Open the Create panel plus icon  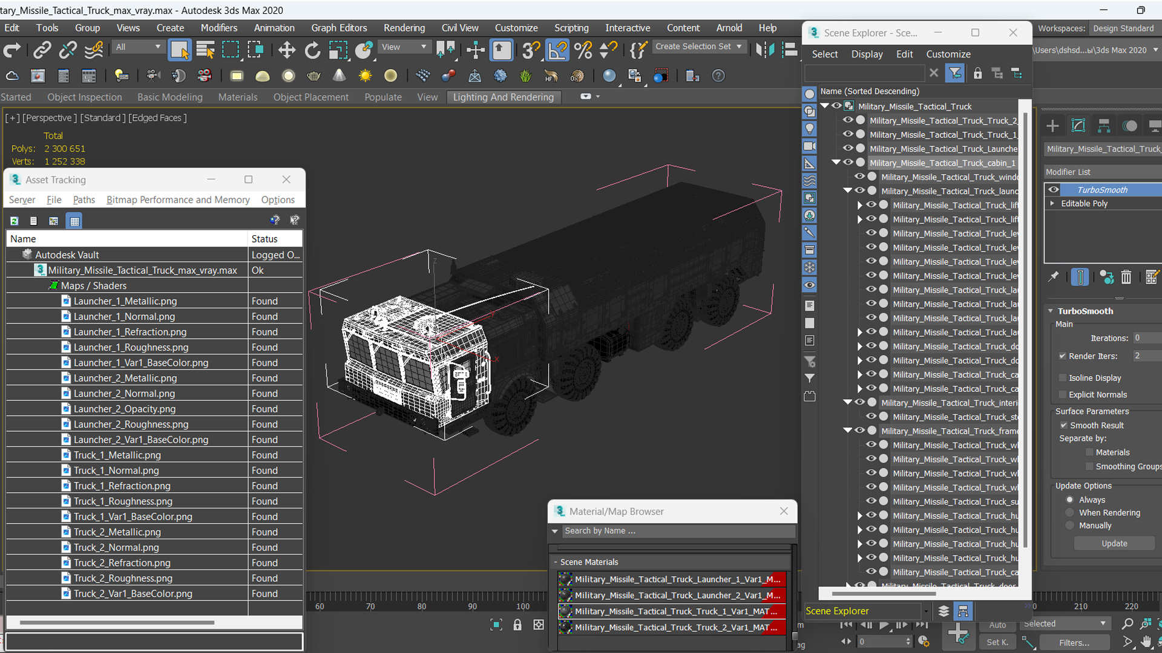pos(1052,126)
